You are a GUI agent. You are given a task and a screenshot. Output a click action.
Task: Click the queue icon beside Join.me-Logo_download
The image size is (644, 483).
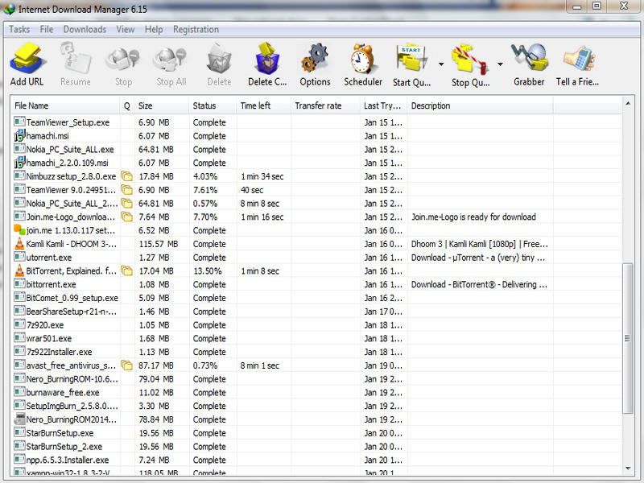pos(127,217)
